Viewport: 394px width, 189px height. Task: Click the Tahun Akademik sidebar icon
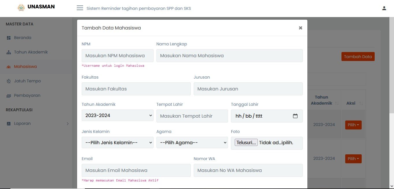coord(9,52)
